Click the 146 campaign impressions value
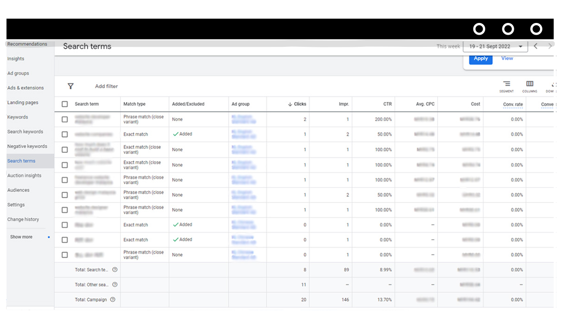 coord(345,299)
